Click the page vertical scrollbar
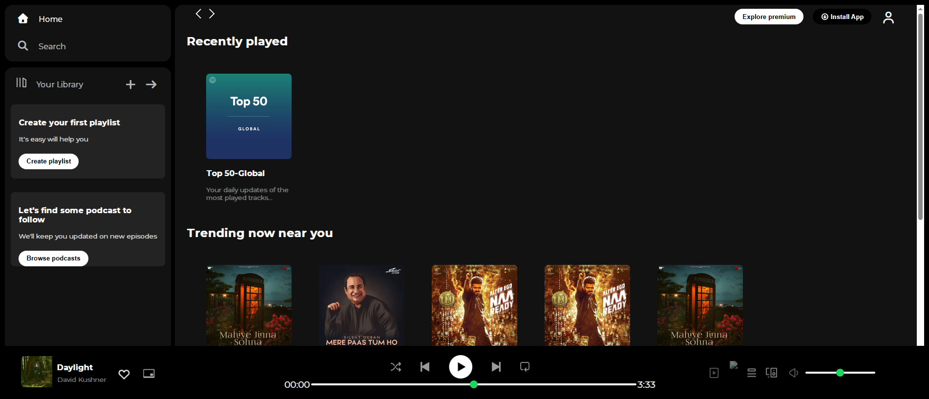 [x=920, y=117]
